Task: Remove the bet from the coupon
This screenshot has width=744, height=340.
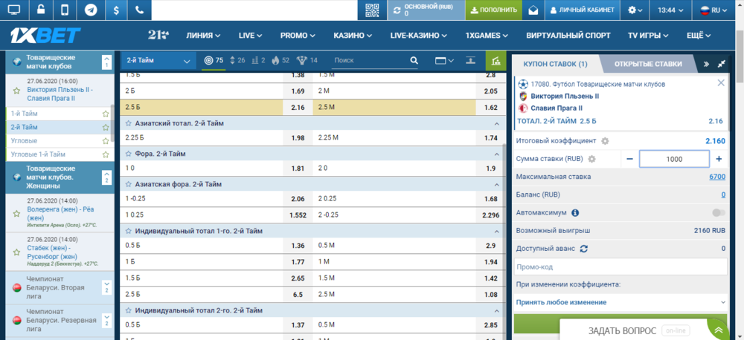Action: [x=721, y=83]
